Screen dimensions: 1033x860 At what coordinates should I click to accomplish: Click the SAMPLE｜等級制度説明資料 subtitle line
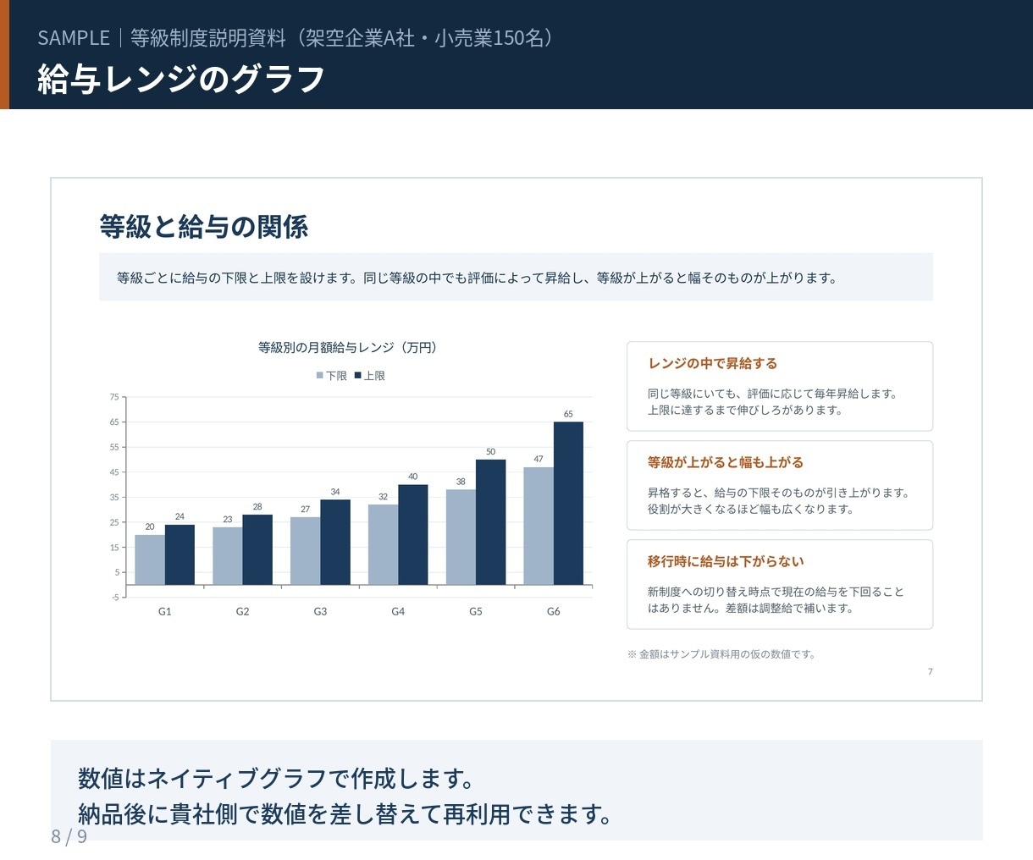click(x=296, y=38)
